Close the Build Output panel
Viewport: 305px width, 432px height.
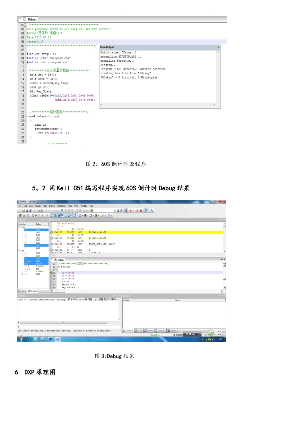219,47
